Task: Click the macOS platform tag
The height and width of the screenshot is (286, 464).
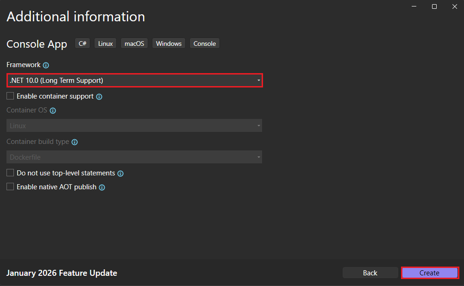Action: (x=134, y=43)
